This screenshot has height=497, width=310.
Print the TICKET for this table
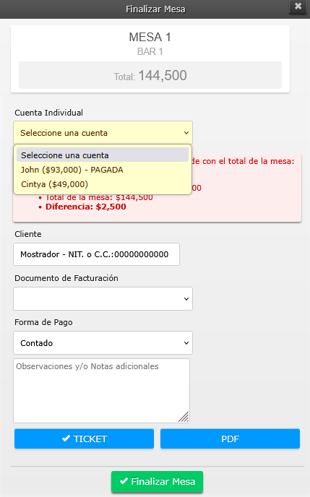[x=84, y=438]
